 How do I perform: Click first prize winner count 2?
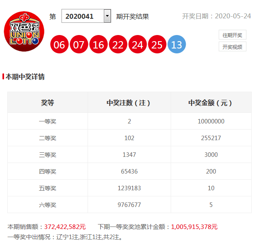[130, 121]
